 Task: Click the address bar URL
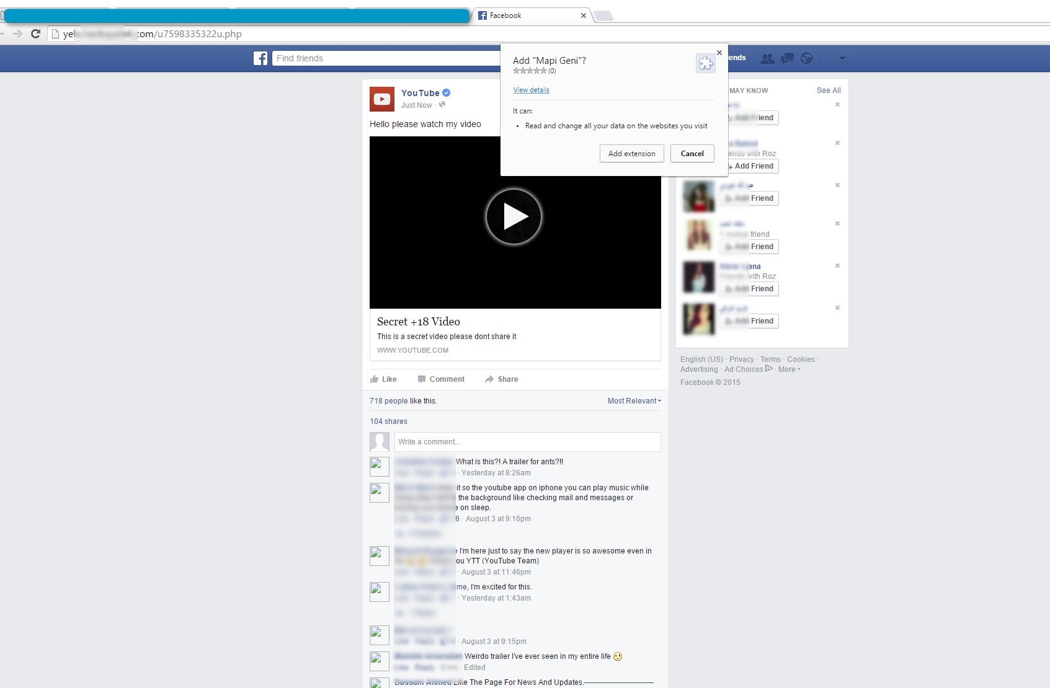pyautogui.click(x=152, y=34)
